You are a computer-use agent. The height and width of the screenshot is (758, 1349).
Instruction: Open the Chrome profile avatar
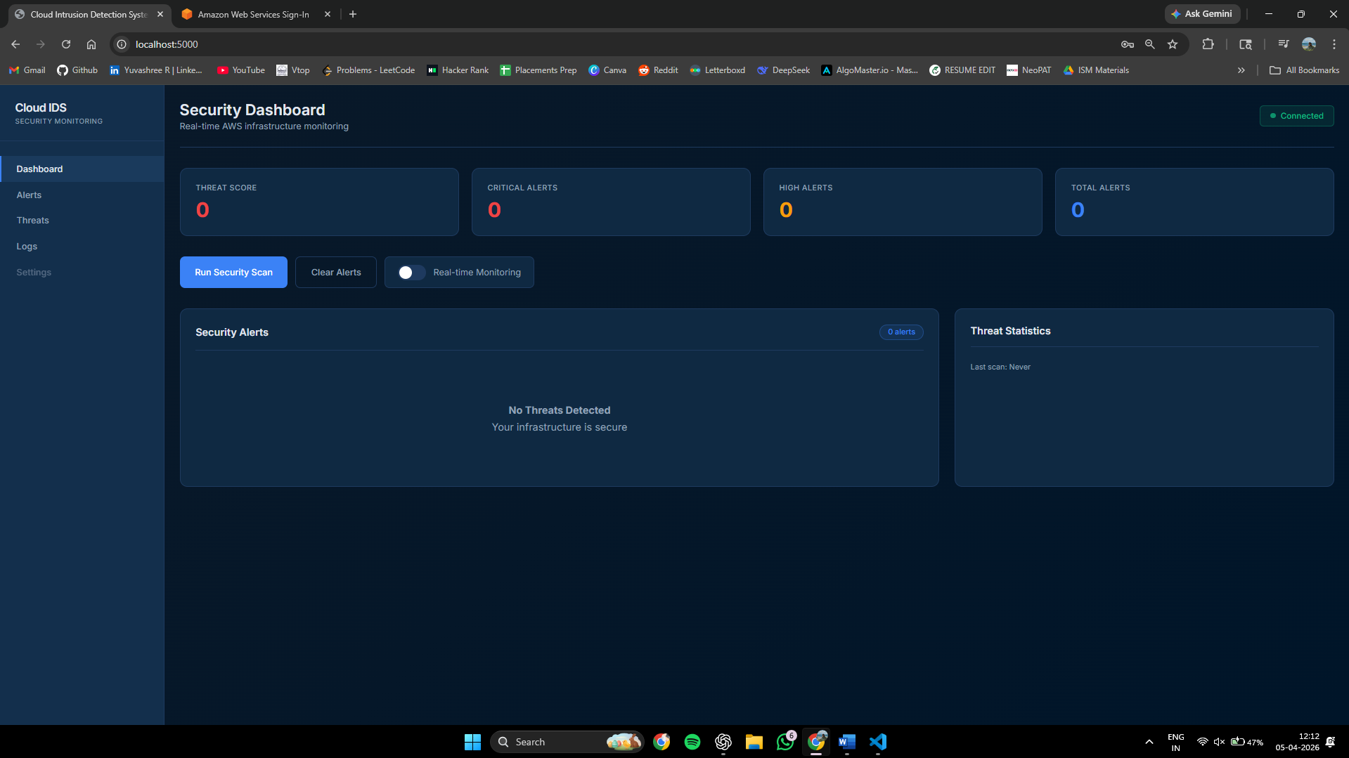[x=1309, y=44]
